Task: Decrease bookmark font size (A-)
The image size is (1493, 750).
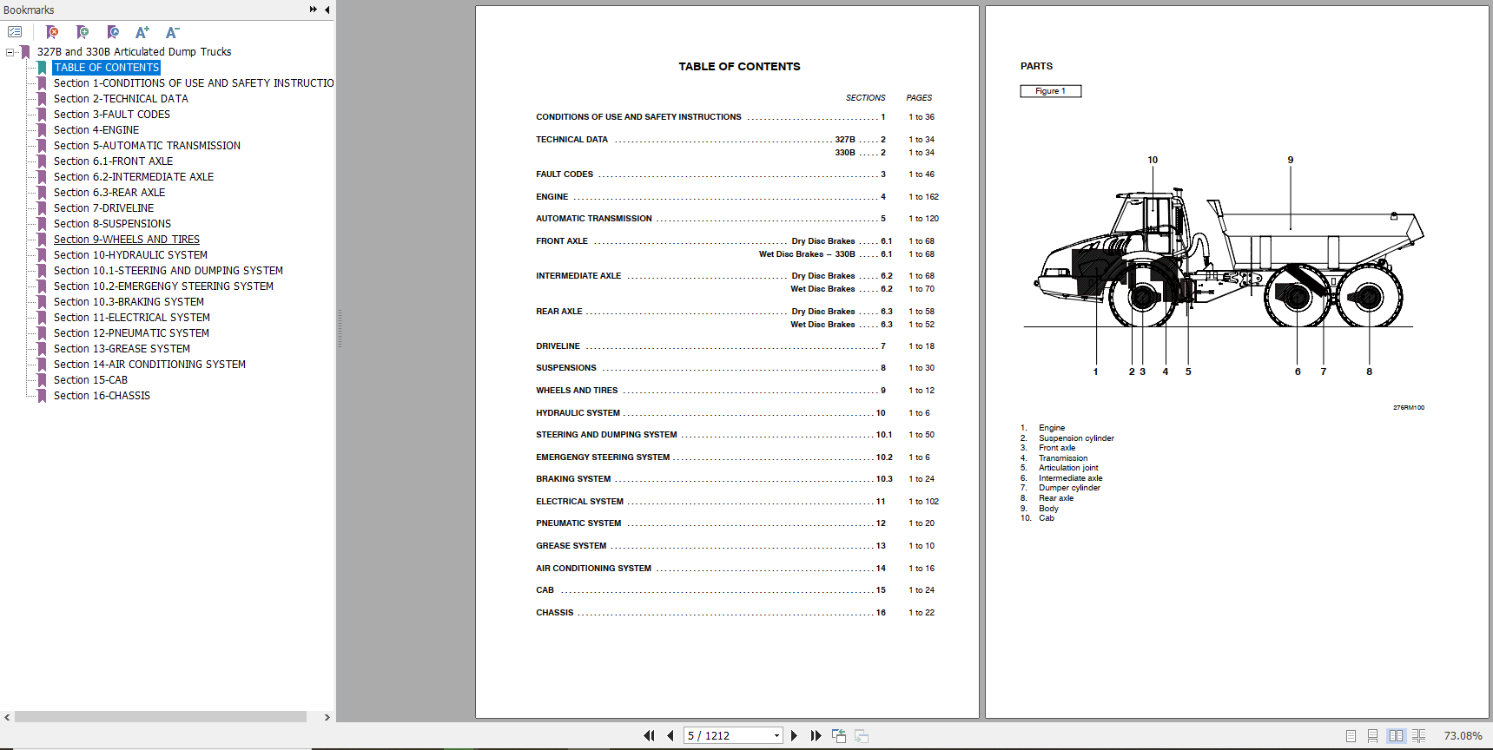Action: pos(172,32)
